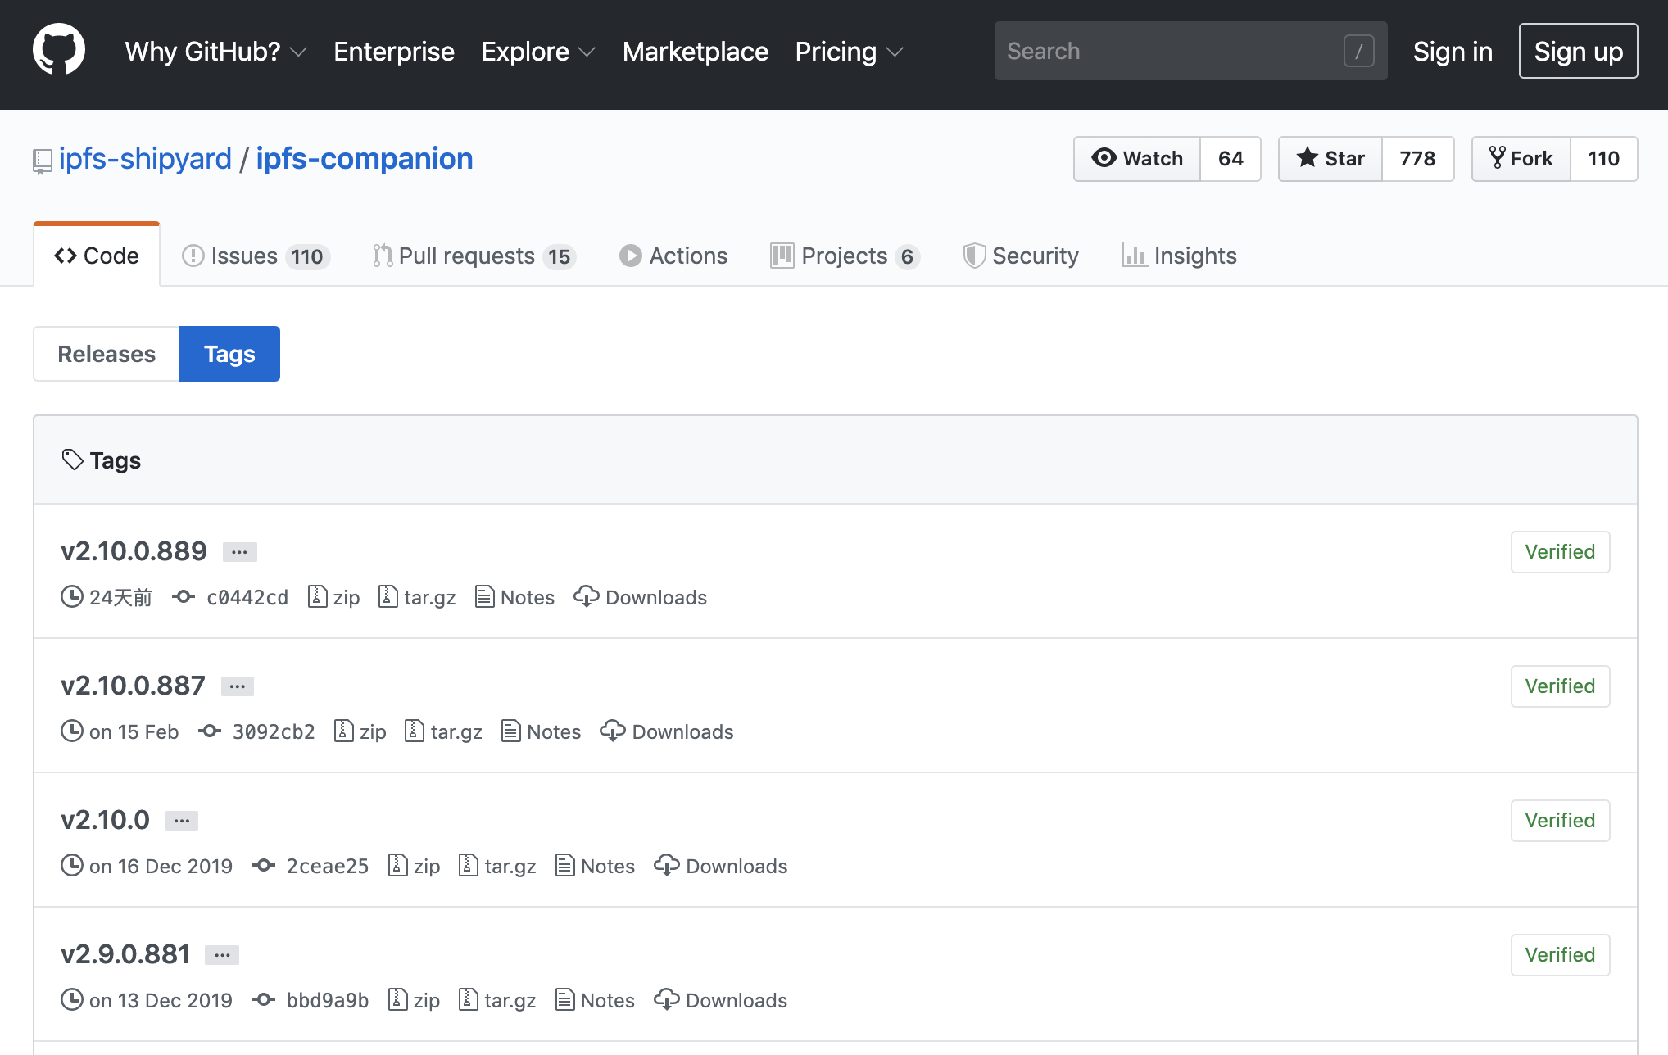This screenshot has height=1055, width=1668.
Task: Click the Verified badge for v2.10.0.889
Action: point(1560,551)
